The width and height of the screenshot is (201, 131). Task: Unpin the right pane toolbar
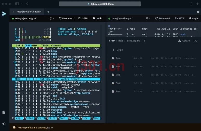coord(194,18)
